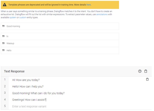
Task: Select the Good morning training phrase field
Action: pyautogui.click(x=60, y=26)
